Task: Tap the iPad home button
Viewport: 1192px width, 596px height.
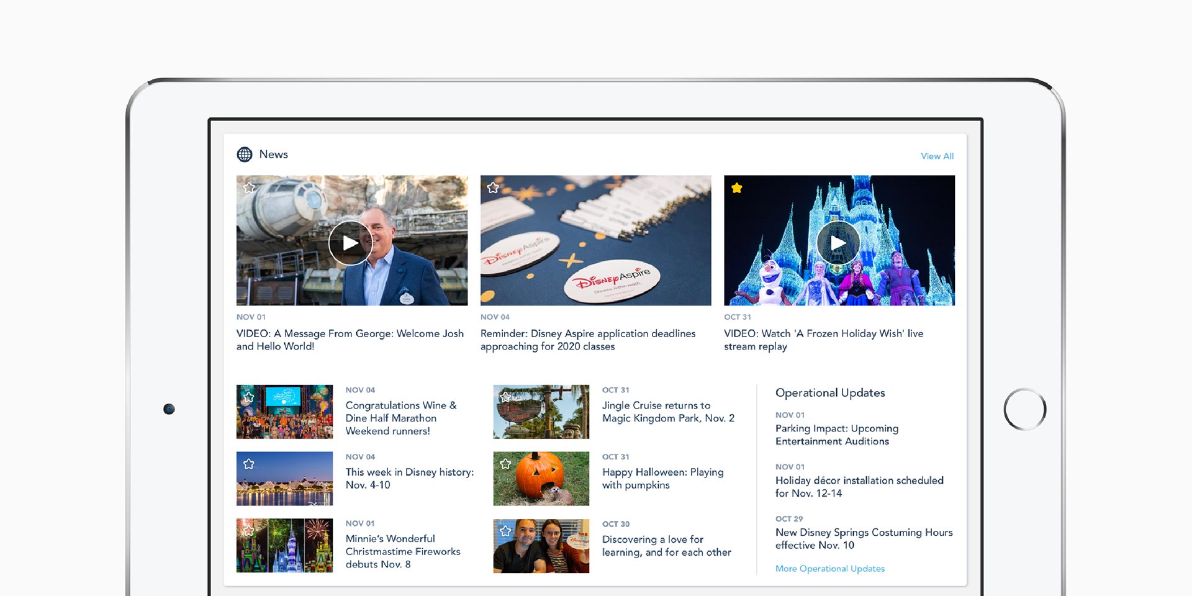Action: click(x=1025, y=409)
